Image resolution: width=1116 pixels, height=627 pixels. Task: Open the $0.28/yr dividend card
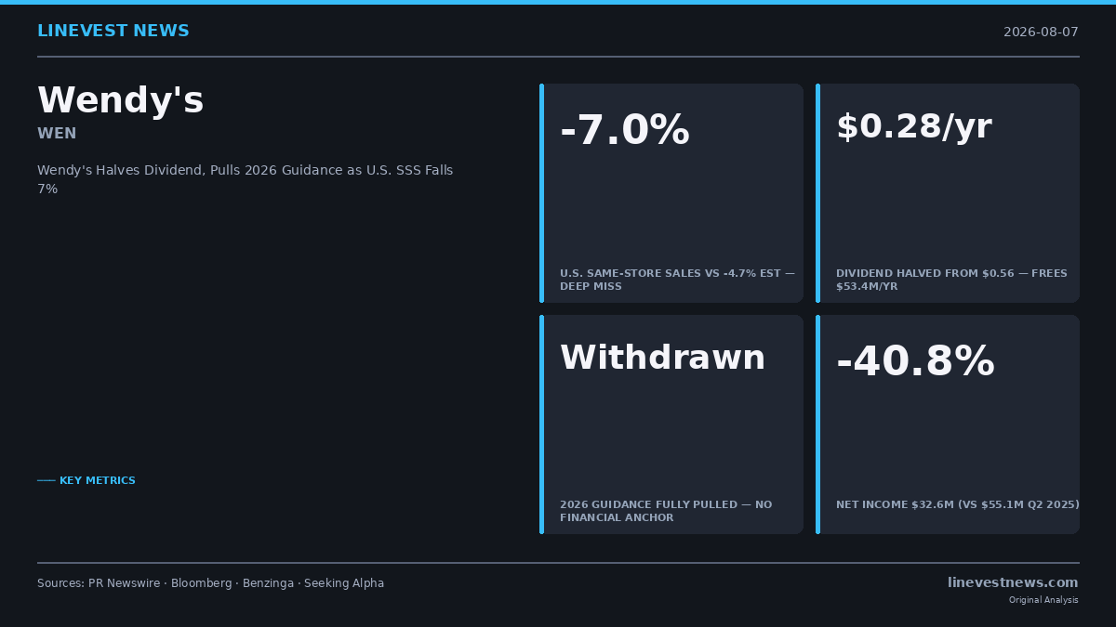click(948, 193)
